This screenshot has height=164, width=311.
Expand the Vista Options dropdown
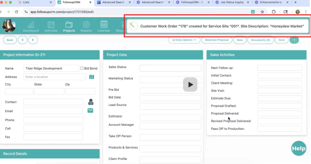point(184,40)
